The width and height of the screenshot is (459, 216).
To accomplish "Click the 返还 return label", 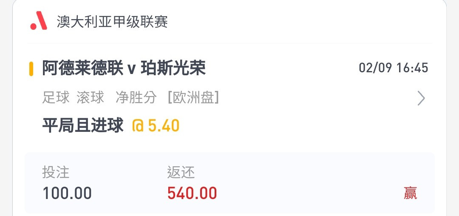I will coord(181,172).
